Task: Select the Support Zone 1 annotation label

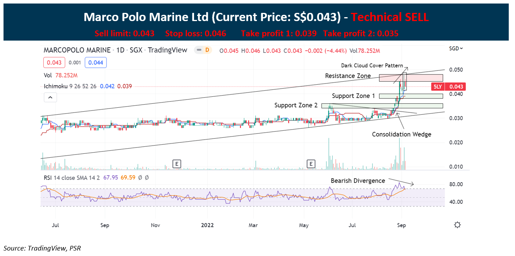Action: click(353, 96)
